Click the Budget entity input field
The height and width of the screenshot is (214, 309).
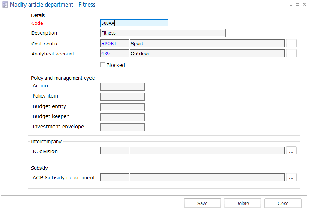(x=122, y=107)
